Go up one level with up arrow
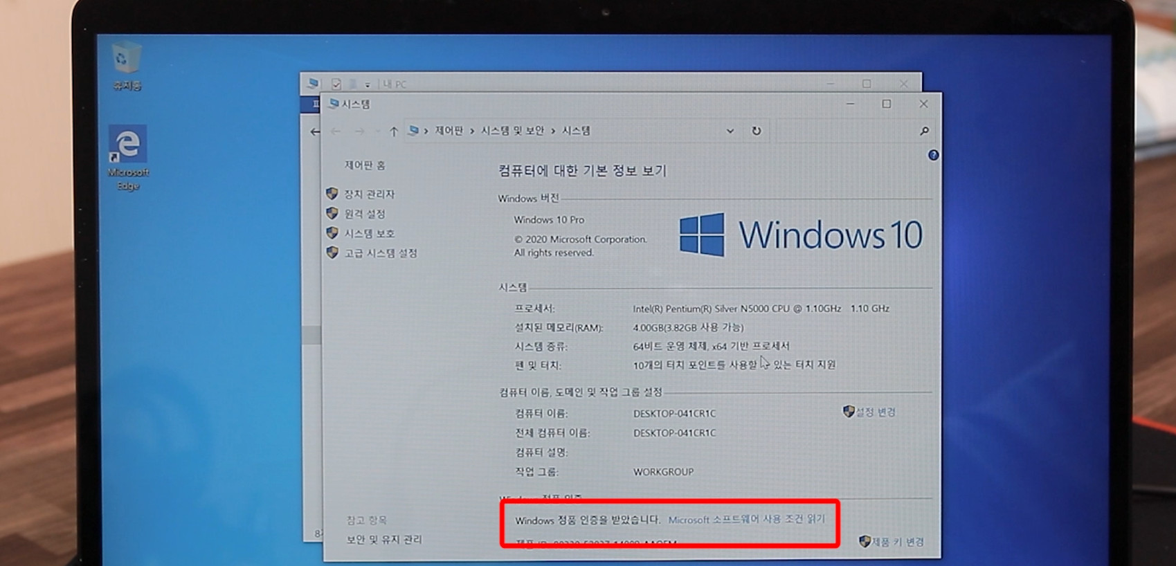The width and height of the screenshot is (1176, 566). pos(393,131)
